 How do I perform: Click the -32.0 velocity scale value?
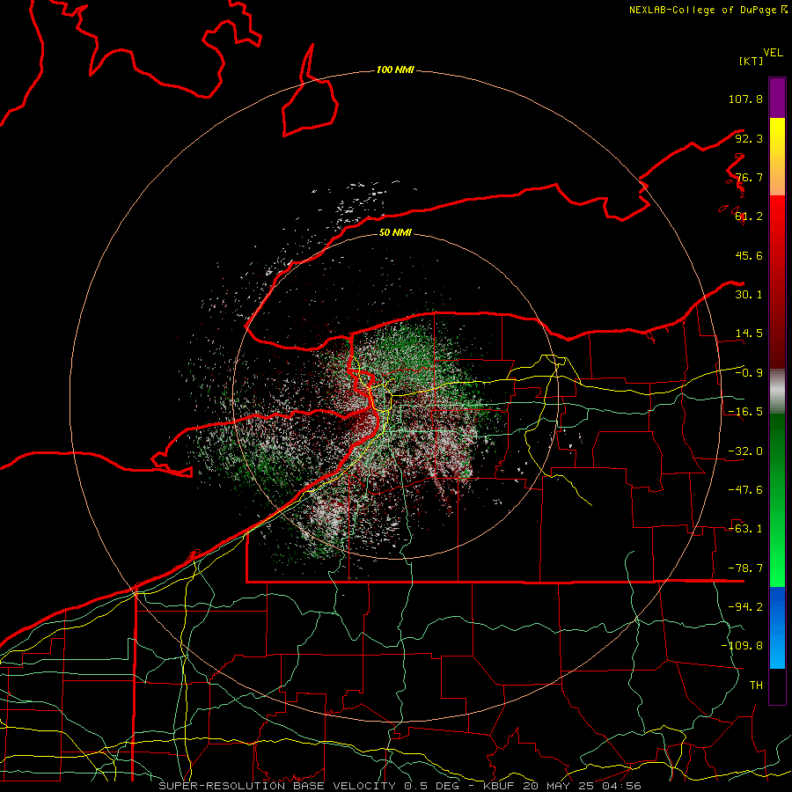pos(745,451)
